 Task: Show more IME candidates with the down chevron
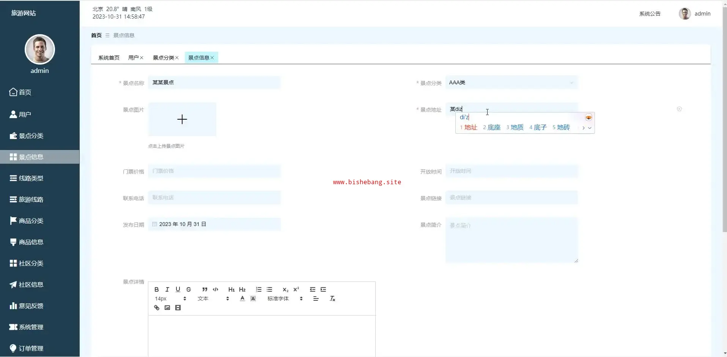[590, 128]
